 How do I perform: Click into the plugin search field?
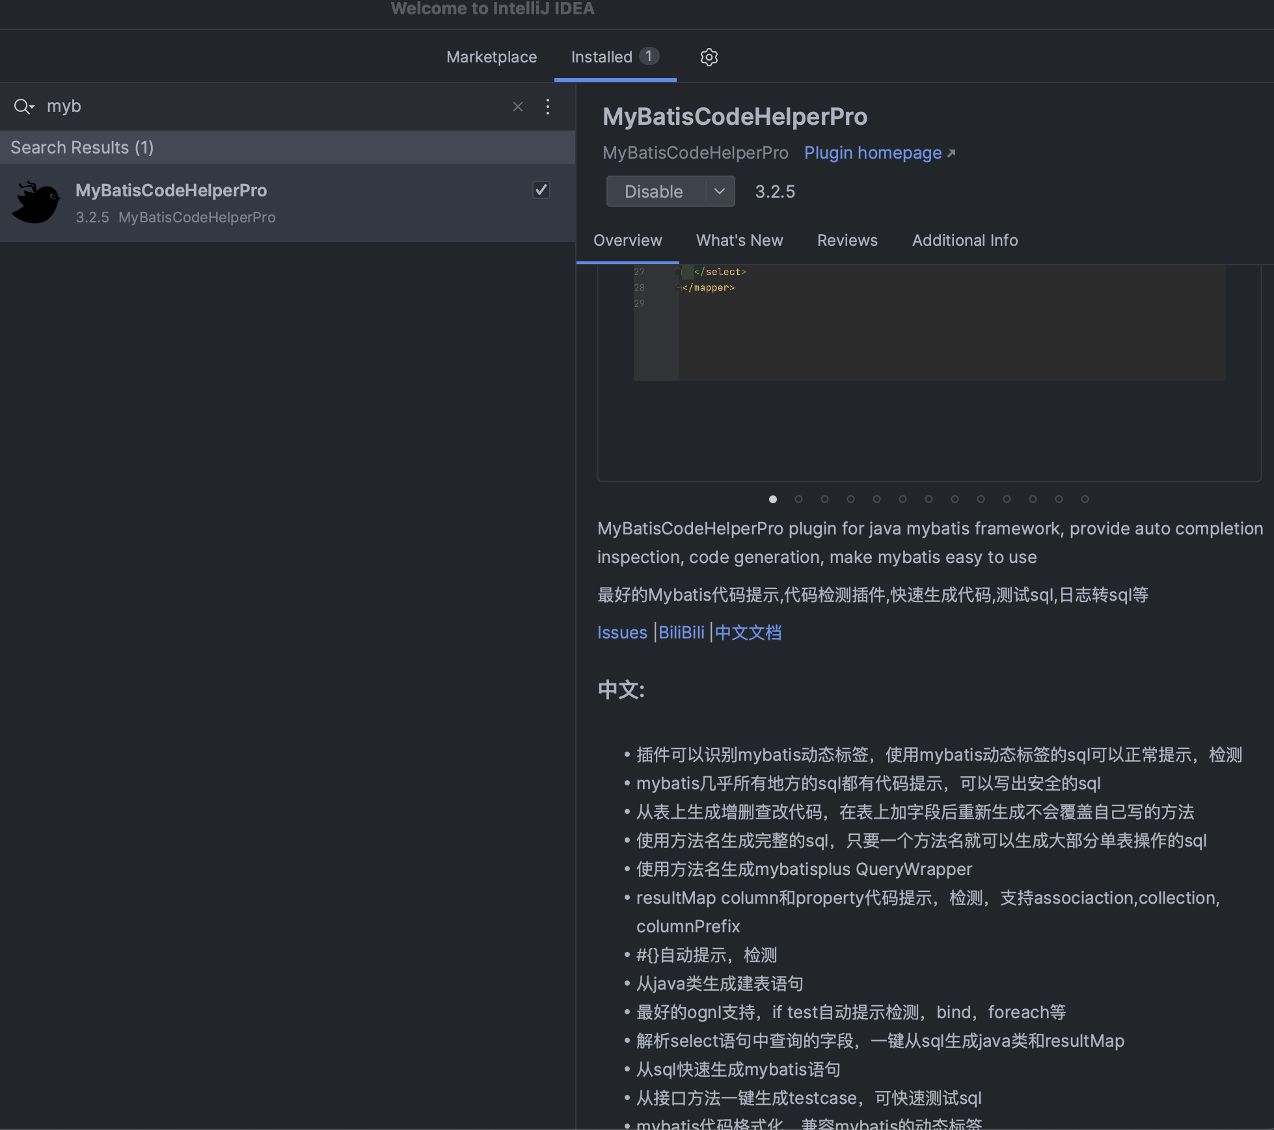pyautogui.click(x=273, y=107)
